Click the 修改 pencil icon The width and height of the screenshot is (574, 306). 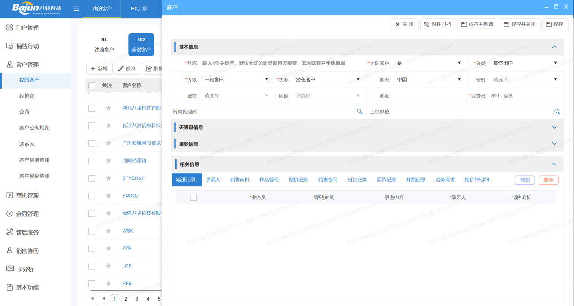(x=121, y=69)
